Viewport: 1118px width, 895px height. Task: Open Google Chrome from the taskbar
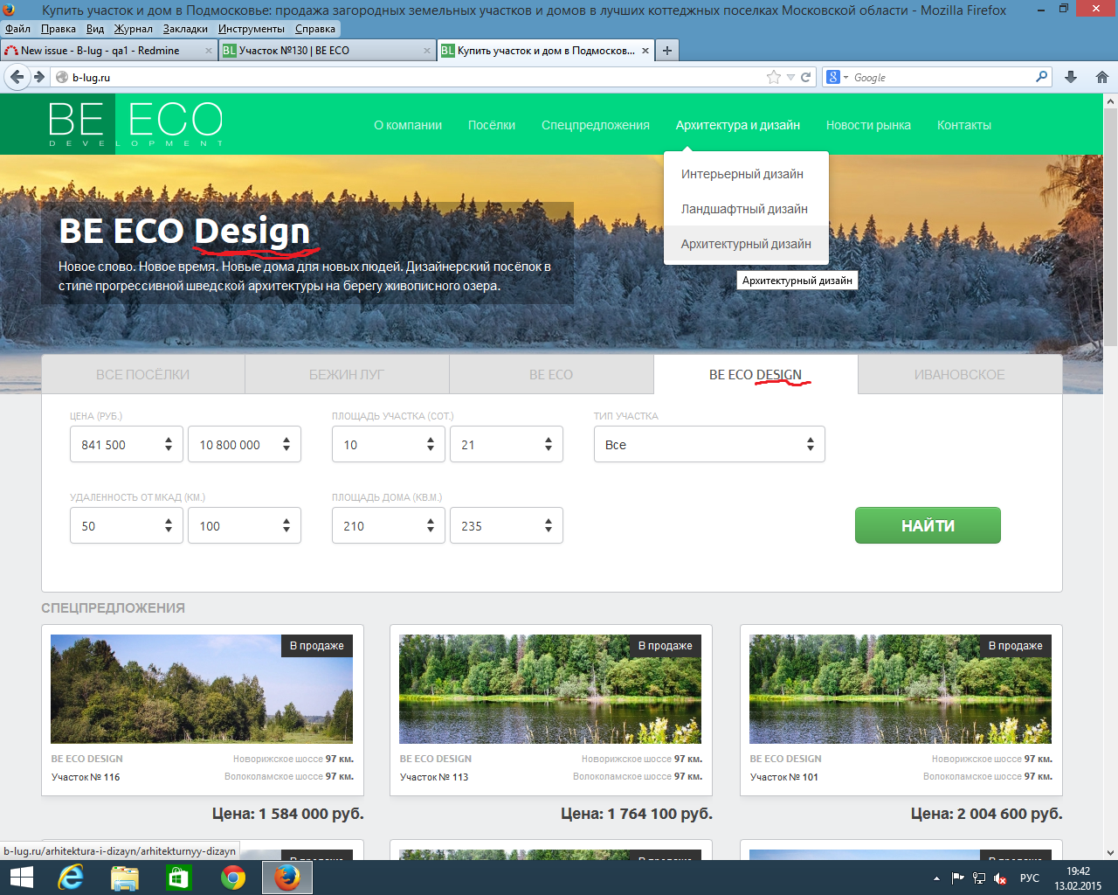(x=233, y=878)
